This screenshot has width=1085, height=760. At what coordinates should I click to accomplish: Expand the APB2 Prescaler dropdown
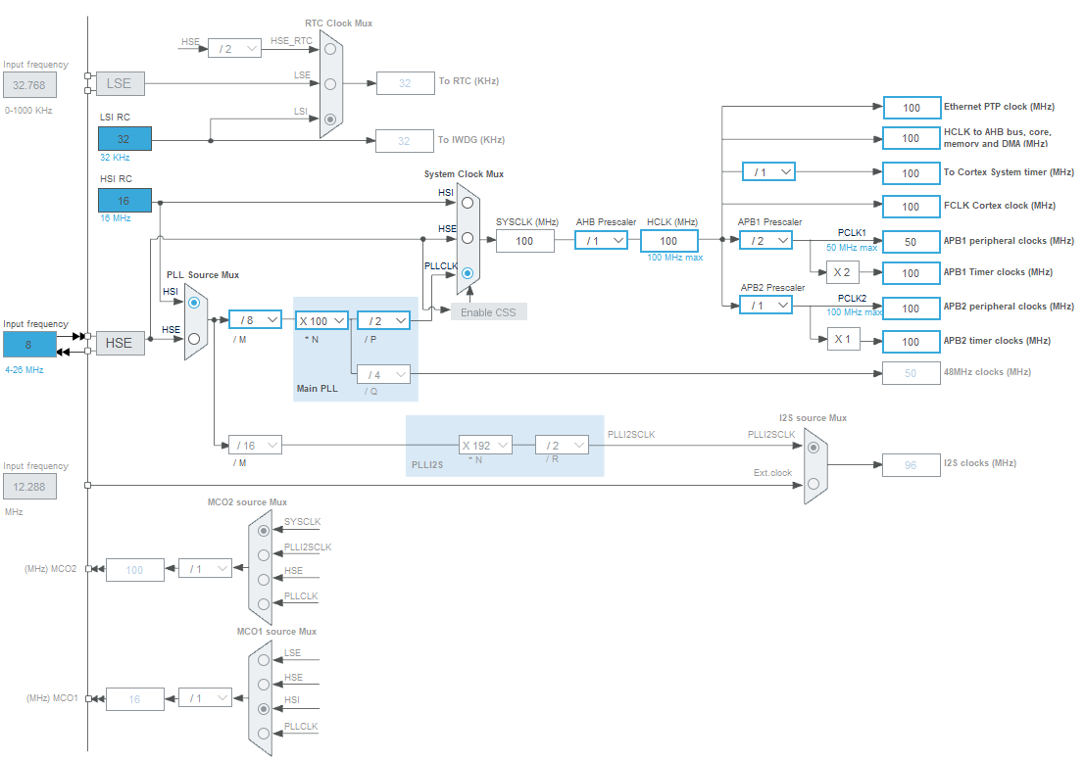pyautogui.click(x=766, y=306)
